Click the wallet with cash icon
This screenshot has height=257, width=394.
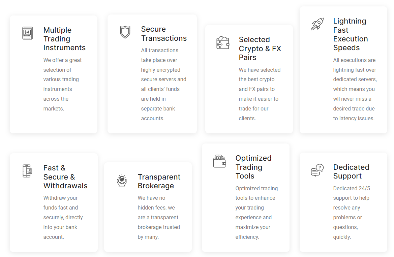pos(219,161)
